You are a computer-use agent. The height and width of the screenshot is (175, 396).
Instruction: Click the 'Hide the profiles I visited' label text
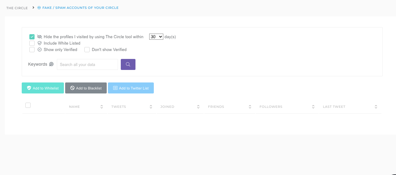94,37
